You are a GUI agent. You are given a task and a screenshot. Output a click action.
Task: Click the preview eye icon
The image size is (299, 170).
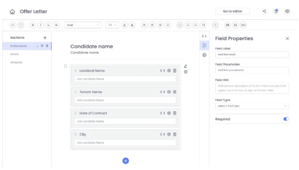287,11
